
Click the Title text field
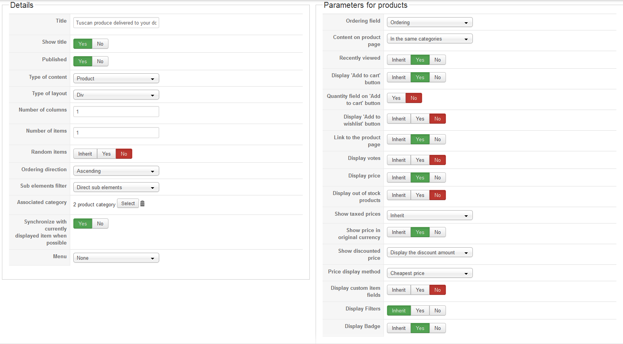click(116, 23)
